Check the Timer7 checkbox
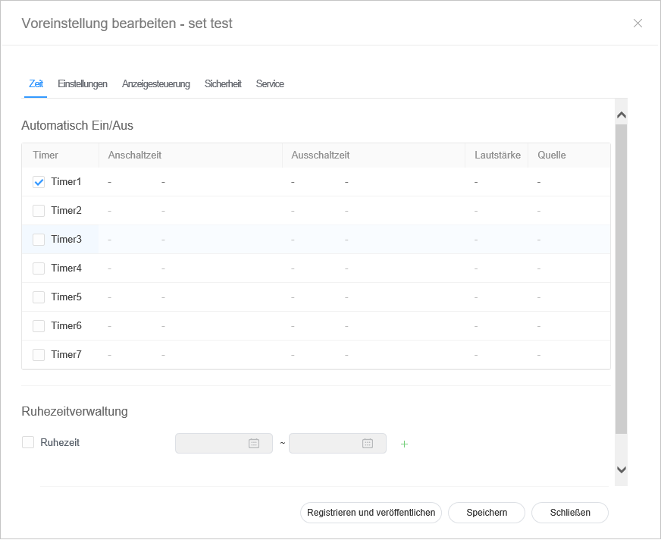 click(x=39, y=355)
